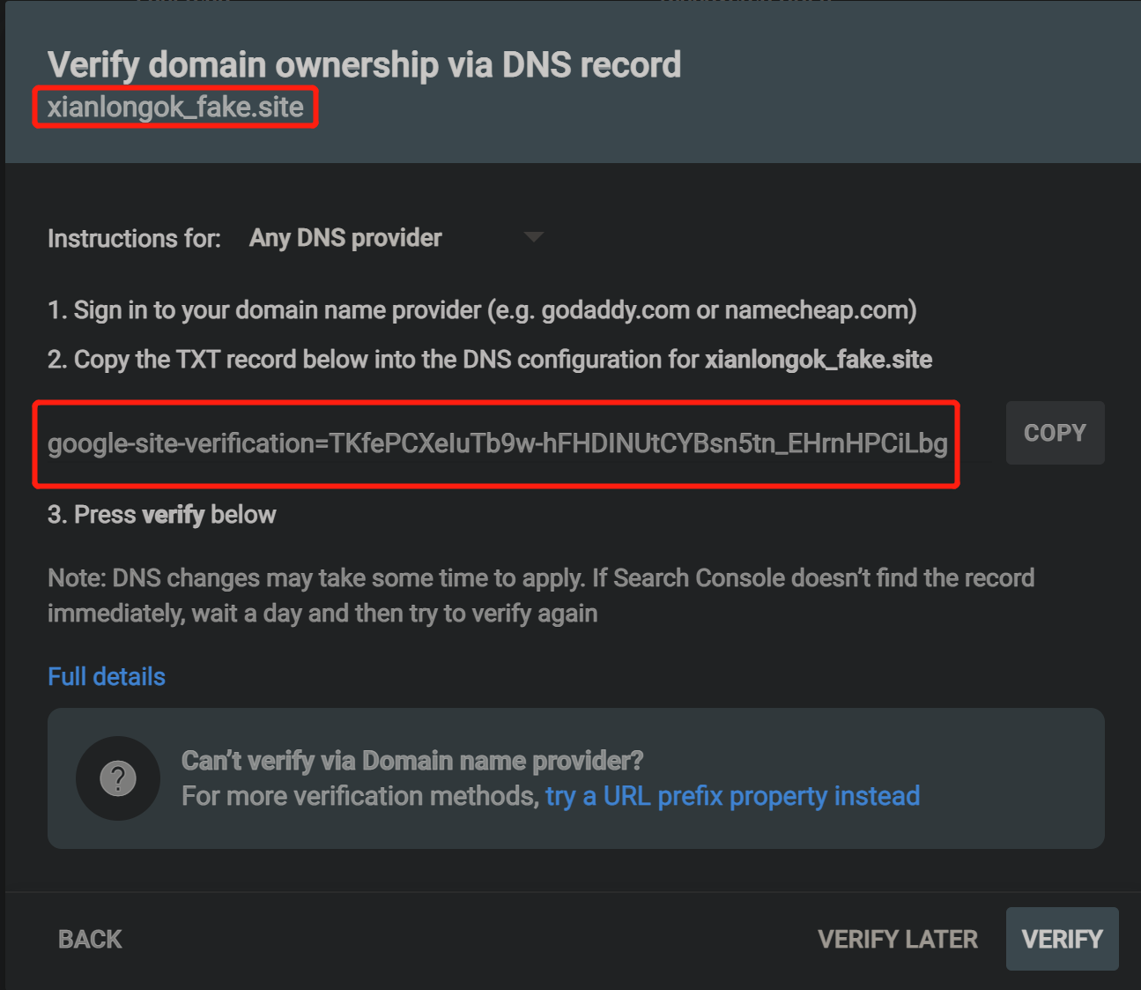This screenshot has height=990, width=1141.
Task: Choose VERIFY LATER
Action: (898, 940)
